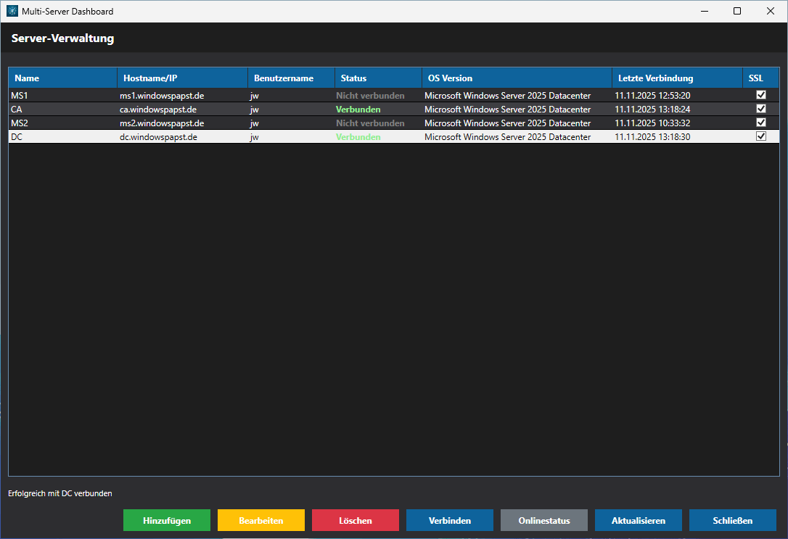Check servers with the Onlinestatus button
This screenshot has height=539, width=788.
(x=544, y=520)
